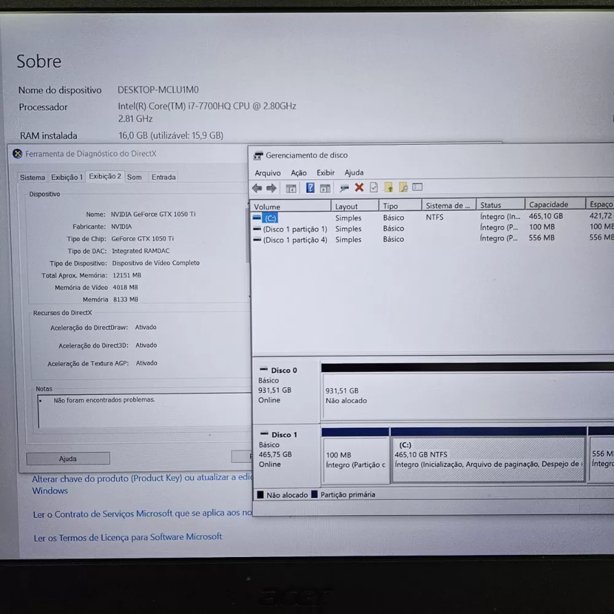Toggle the action pane toolbar icon
Viewport: 614px width, 614px height.
click(x=325, y=188)
